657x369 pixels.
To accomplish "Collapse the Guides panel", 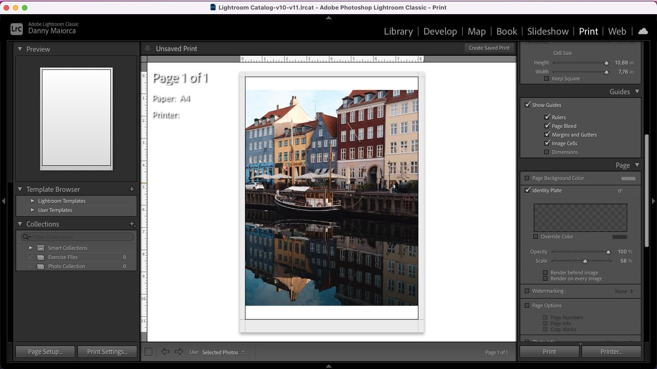I will point(637,91).
